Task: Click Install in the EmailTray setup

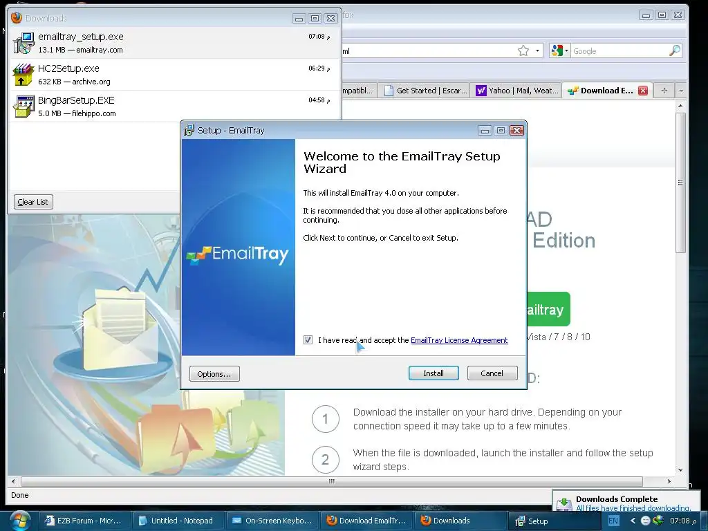Action: [x=434, y=373]
